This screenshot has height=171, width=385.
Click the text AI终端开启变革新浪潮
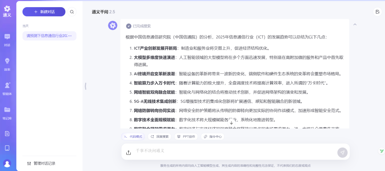coord(154,74)
